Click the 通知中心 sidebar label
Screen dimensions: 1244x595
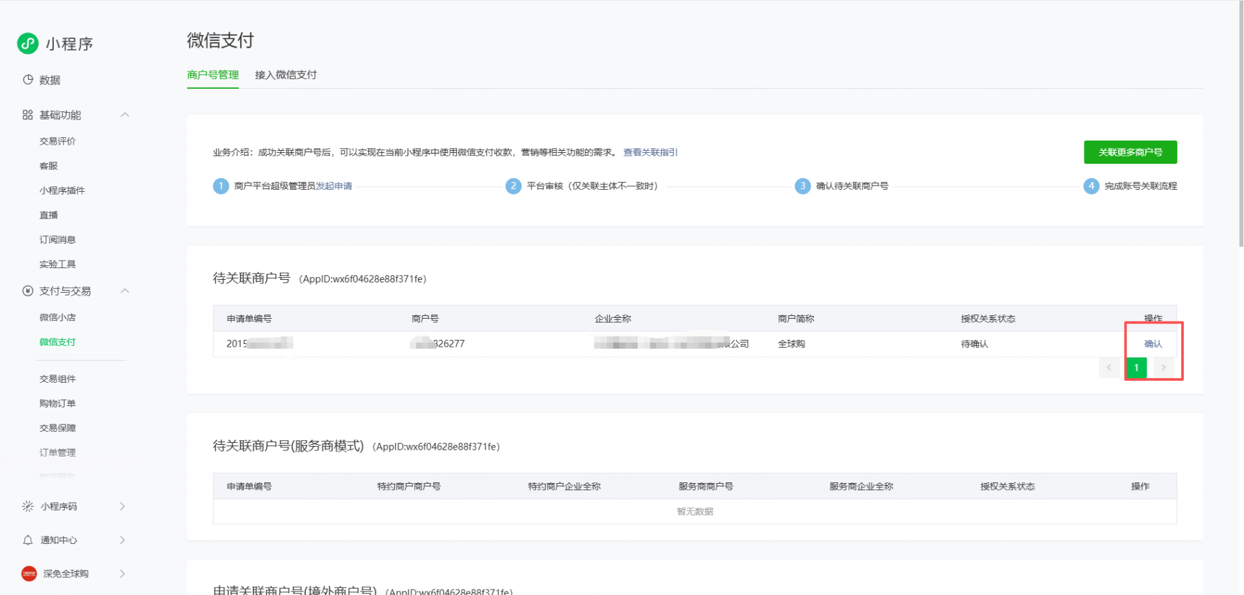[59, 540]
